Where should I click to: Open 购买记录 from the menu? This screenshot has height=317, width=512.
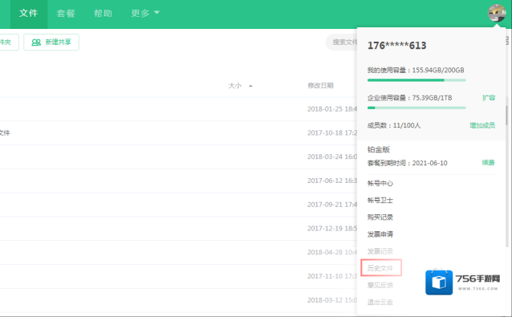[x=380, y=217]
